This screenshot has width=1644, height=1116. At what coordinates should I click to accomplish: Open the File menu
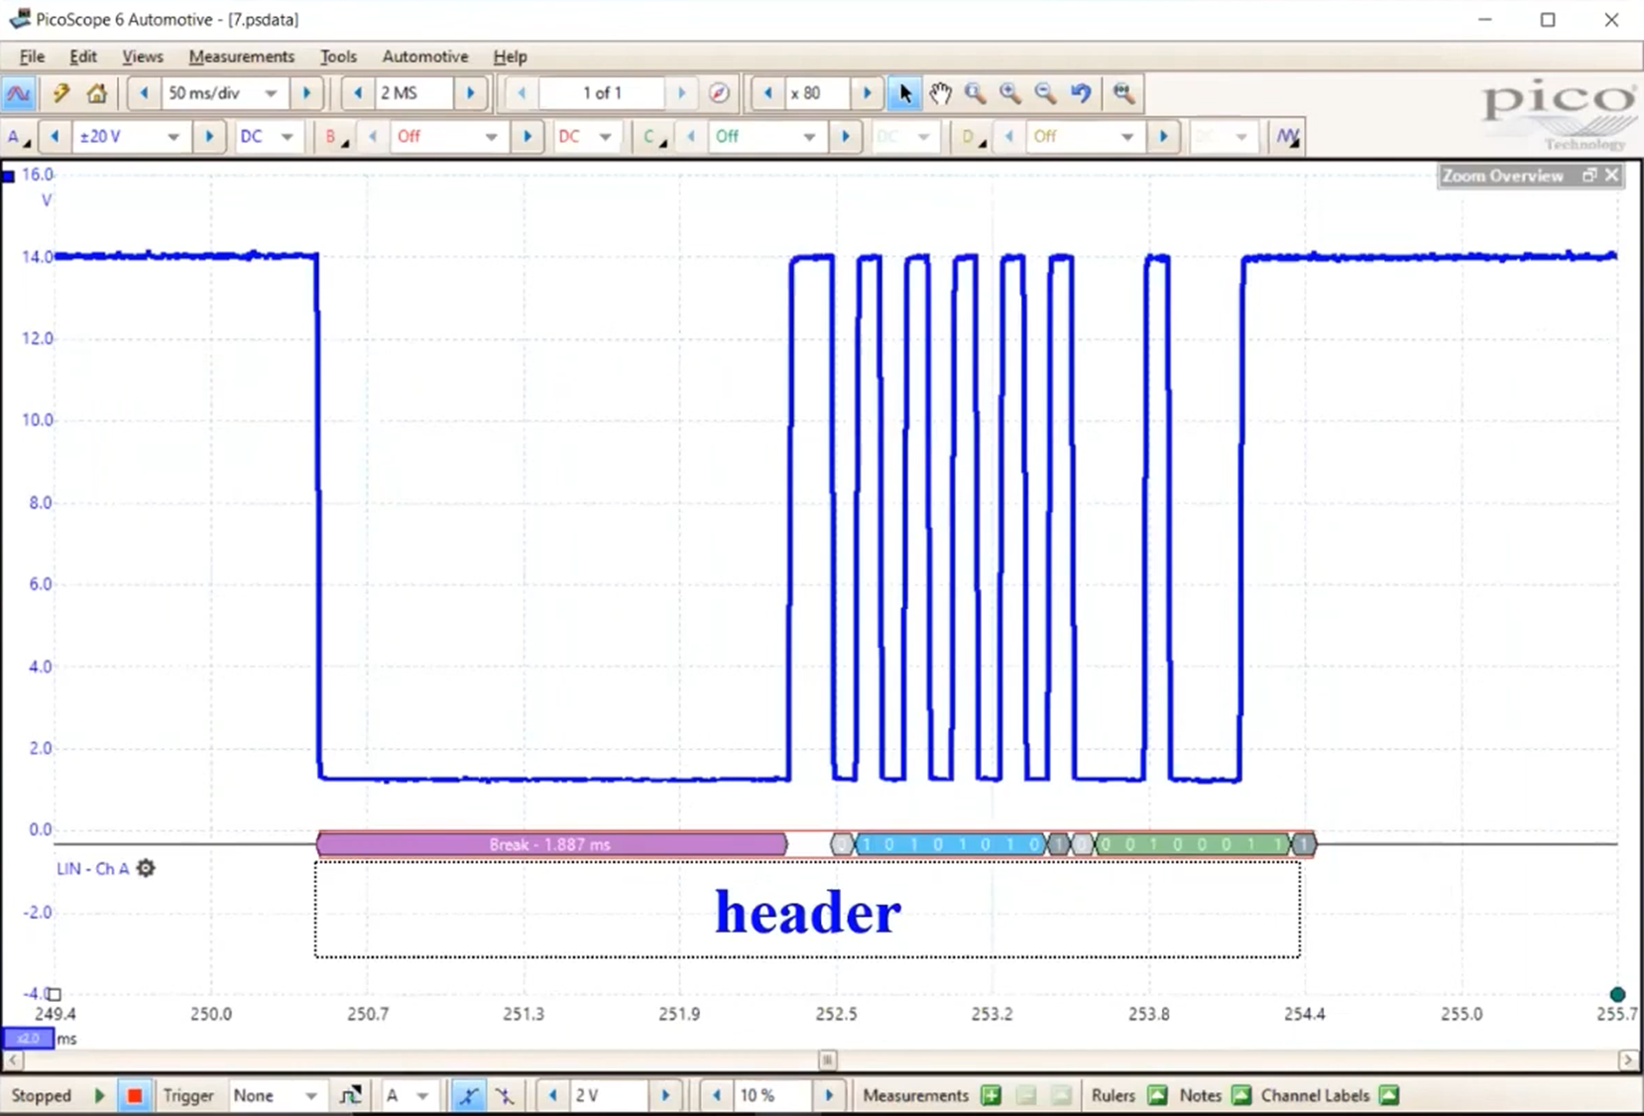(x=32, y=57)
